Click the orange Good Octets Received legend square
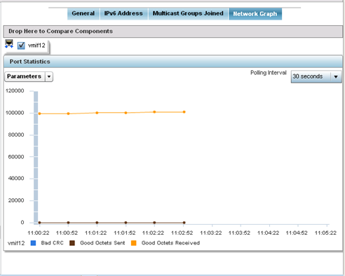This screenshot has width=345, height=276. pyautogui.click(x=134, y=243)
